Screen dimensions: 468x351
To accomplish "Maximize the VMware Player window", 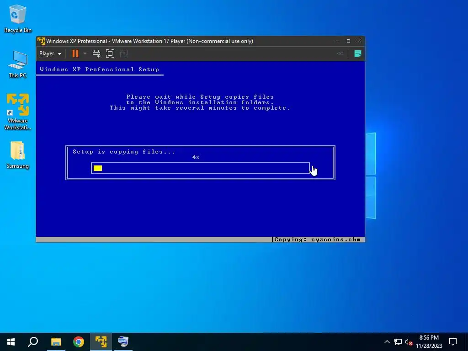I will [x=348, y=41].
